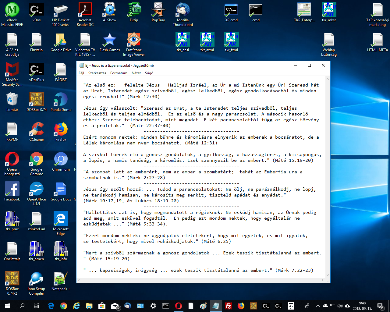The height and width of the screenshot is (312, 390).
Task: Select the tkr_axml desktop icon
Action: point(207,43)
